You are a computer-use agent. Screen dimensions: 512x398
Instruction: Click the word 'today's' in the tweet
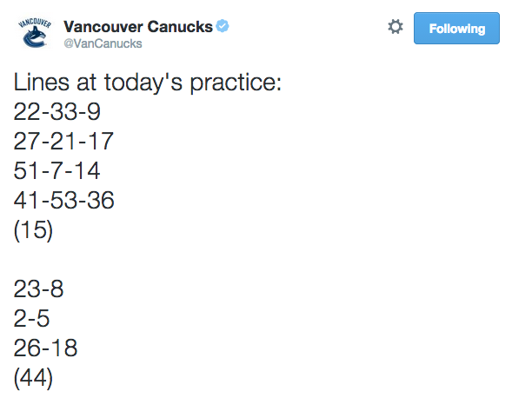pos(143,83)
